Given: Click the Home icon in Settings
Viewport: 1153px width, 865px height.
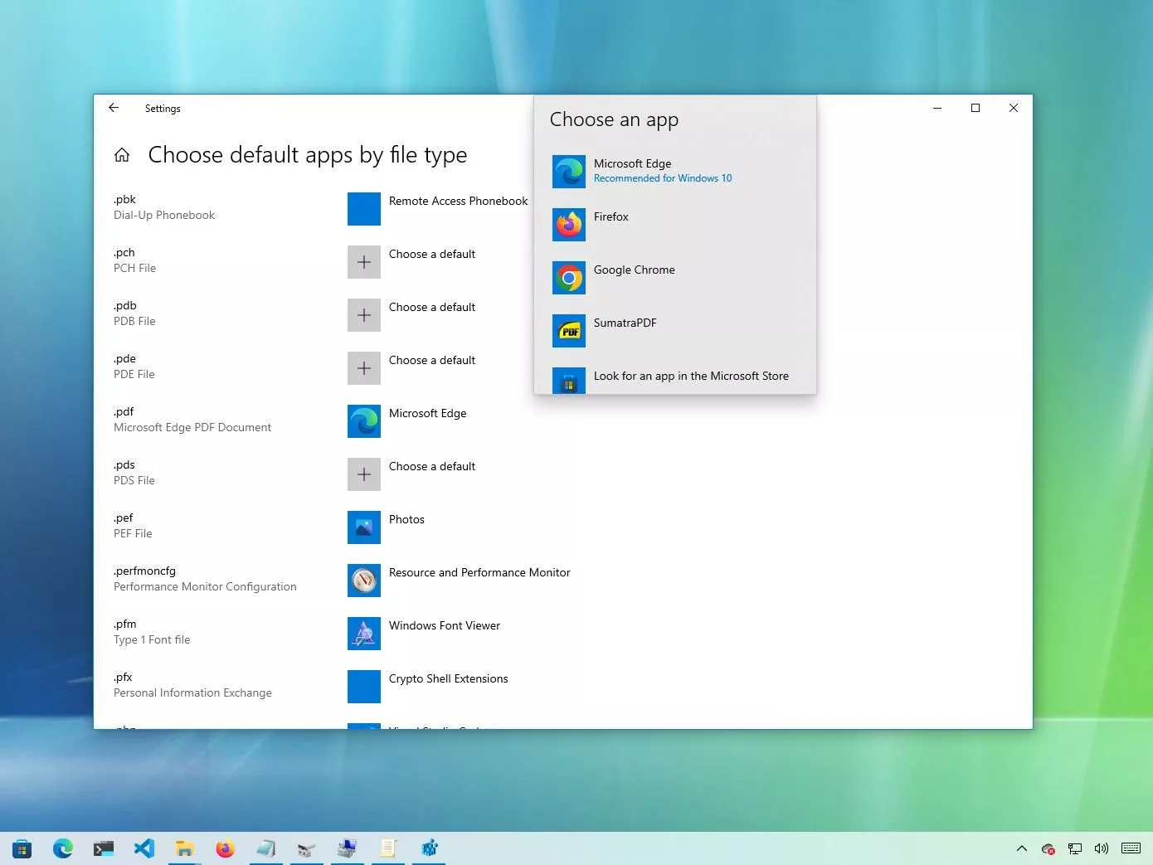Looking at the screenshot, I should point(121,154).
